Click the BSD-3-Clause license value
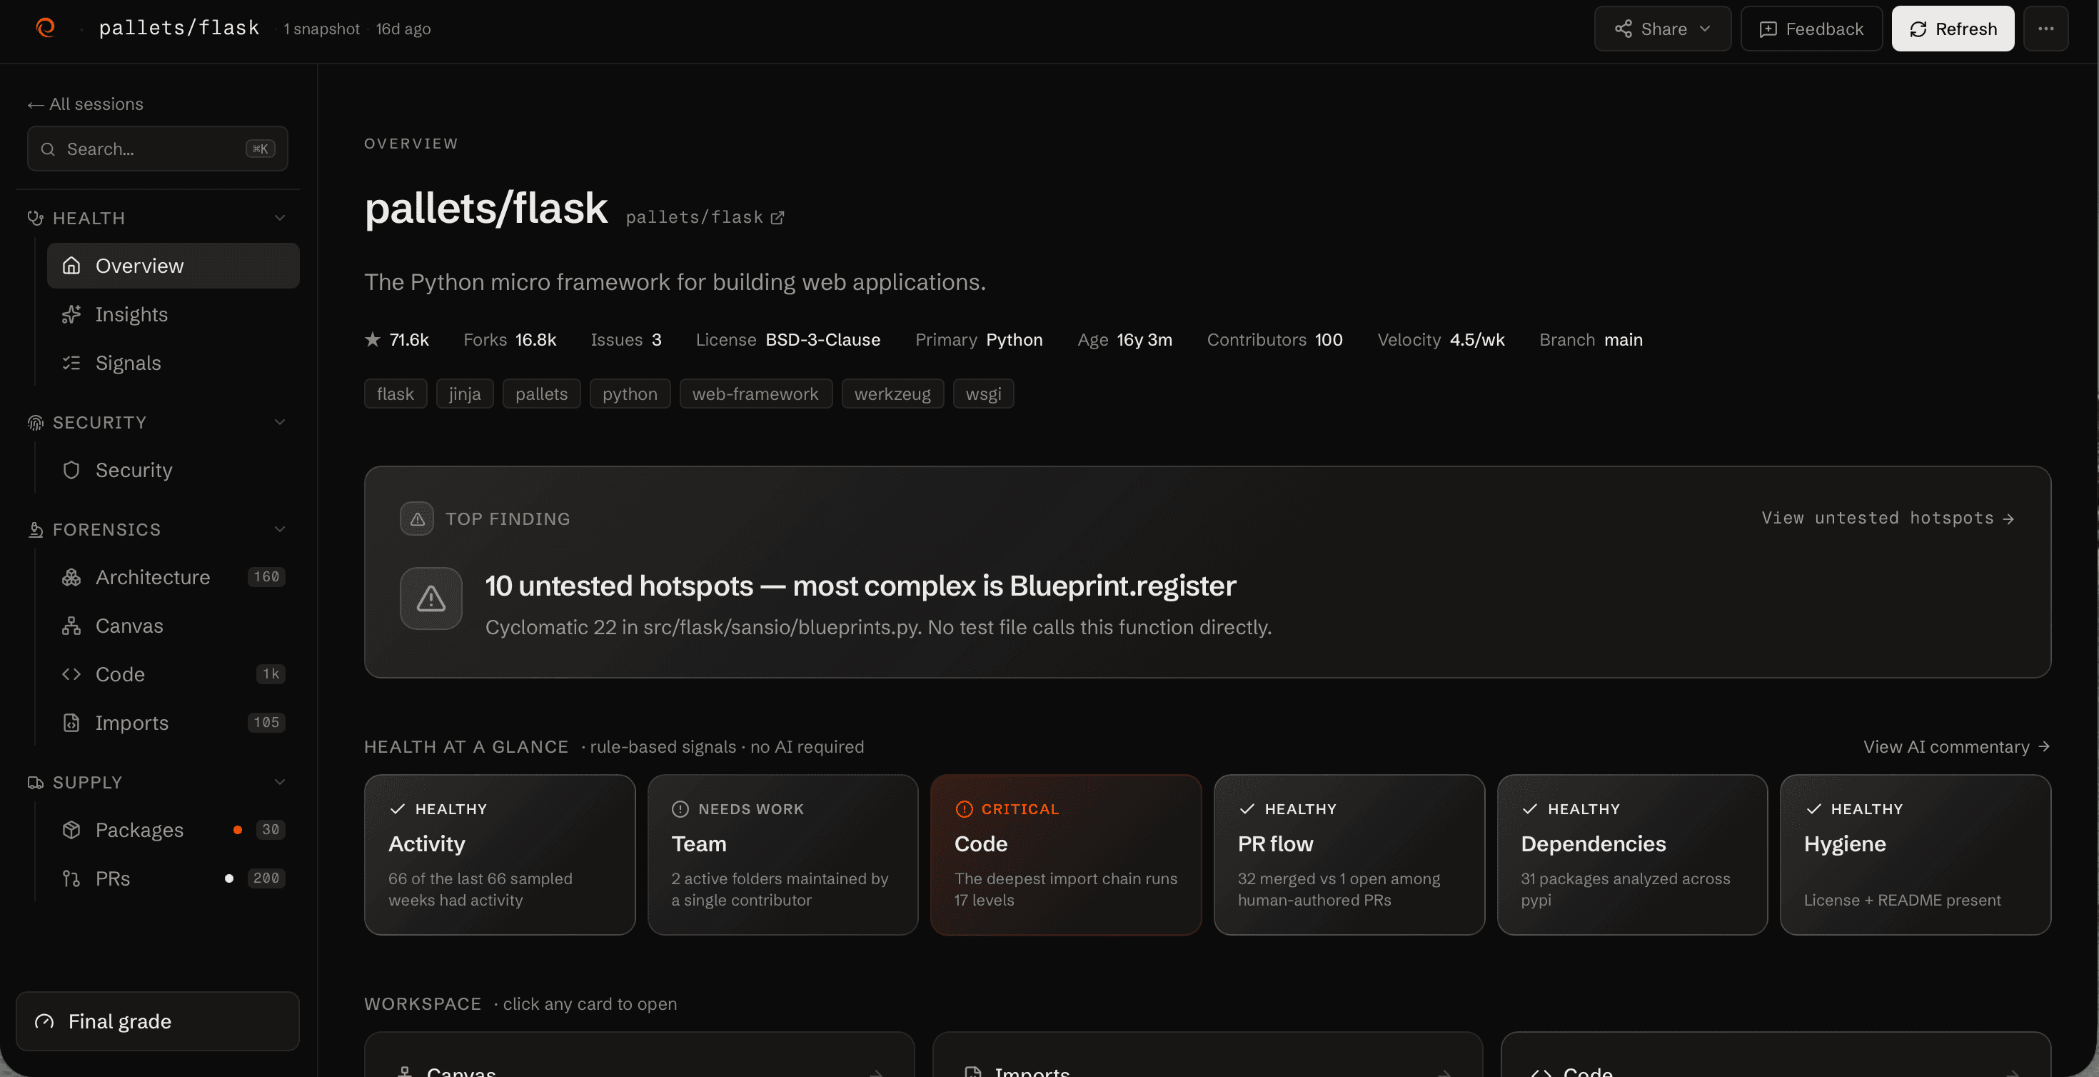 click(823, 339)
